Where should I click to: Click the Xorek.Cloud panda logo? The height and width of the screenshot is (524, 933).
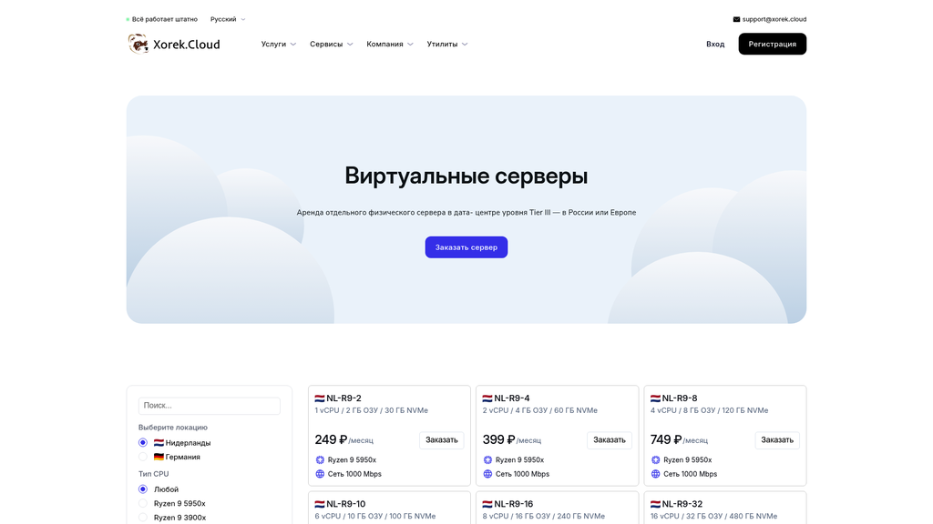pyautogui.click(x=138, y=43)
